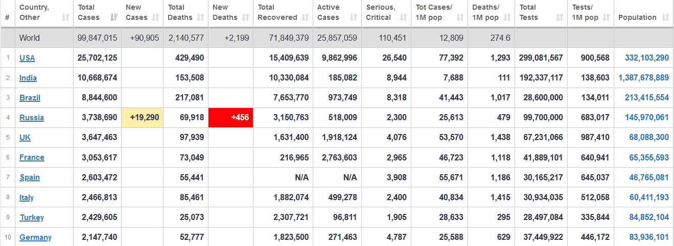The width and height of the screenshot is (674, 246).
Task: Click Active Cases sort icon
Action: [354, 18]
